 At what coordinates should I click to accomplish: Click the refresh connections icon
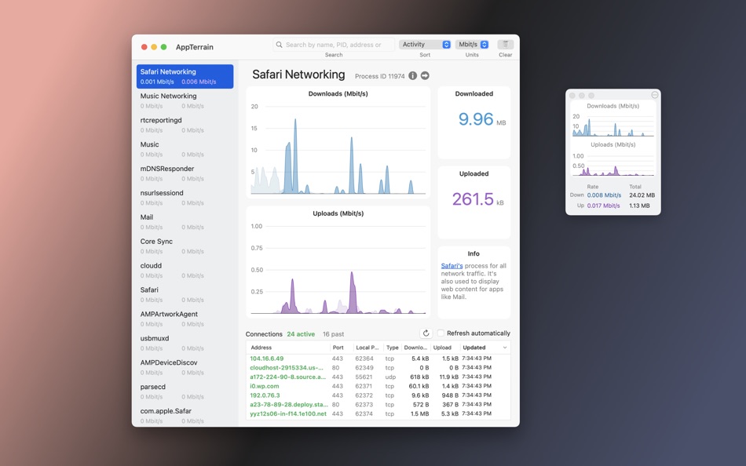426,333
